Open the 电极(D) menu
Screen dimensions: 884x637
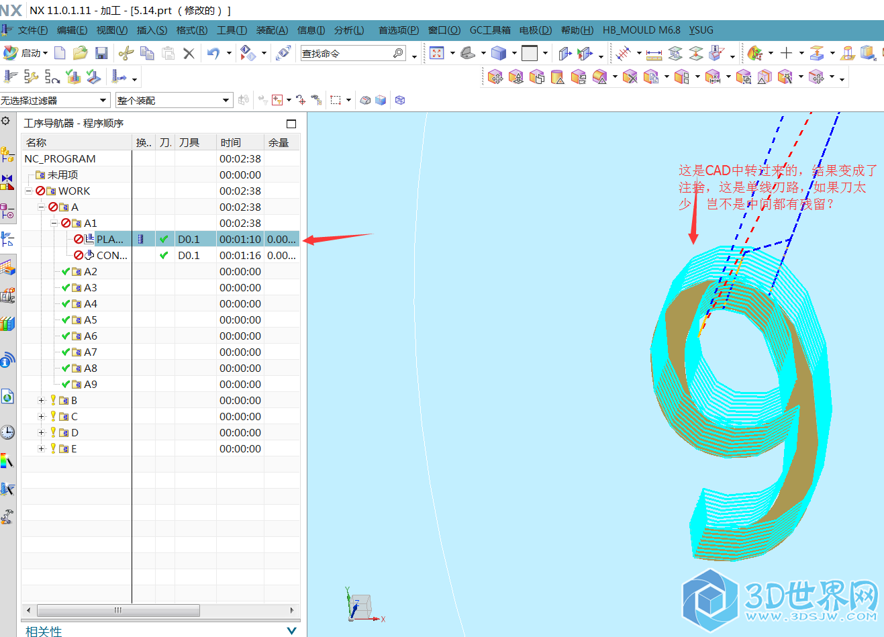[x=536, y=30]
